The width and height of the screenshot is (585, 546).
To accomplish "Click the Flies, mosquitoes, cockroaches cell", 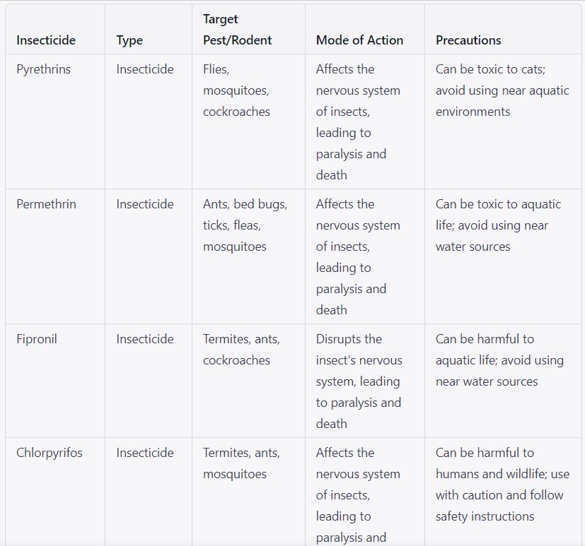I will (236, 90).
